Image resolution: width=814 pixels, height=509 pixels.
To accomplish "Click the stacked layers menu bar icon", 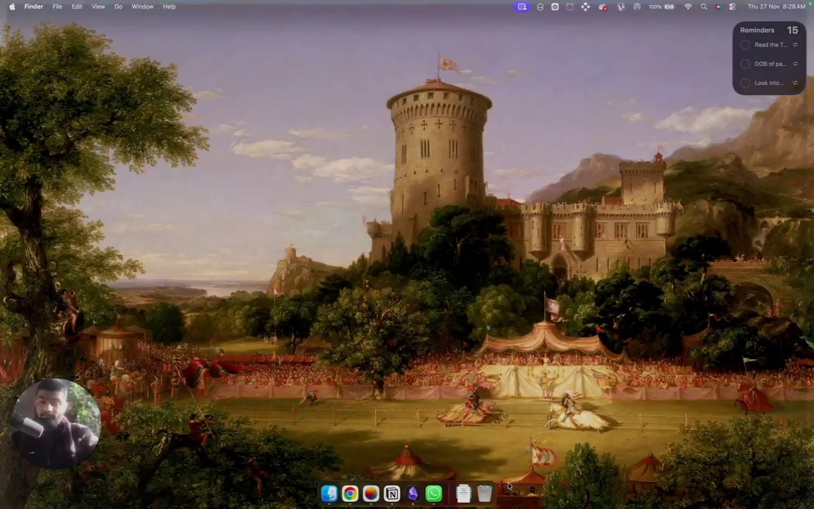I will click(x=540, y=7).
